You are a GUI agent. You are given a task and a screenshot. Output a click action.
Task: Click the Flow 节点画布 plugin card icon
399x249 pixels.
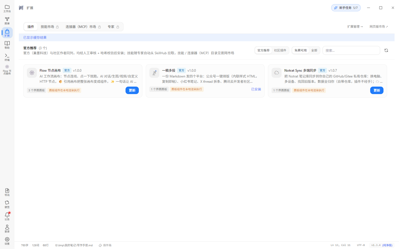pos(32,73)
